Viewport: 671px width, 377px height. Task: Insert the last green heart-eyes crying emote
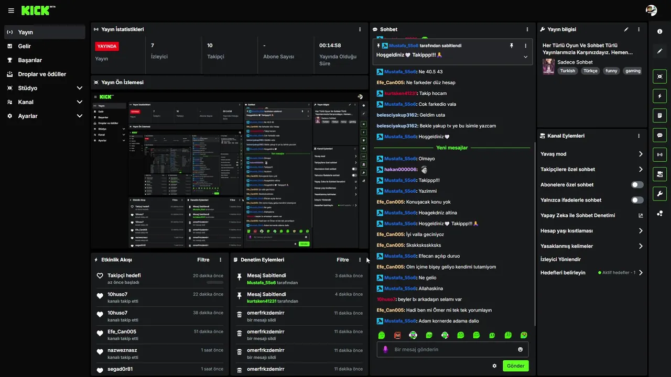coord(524,335)
